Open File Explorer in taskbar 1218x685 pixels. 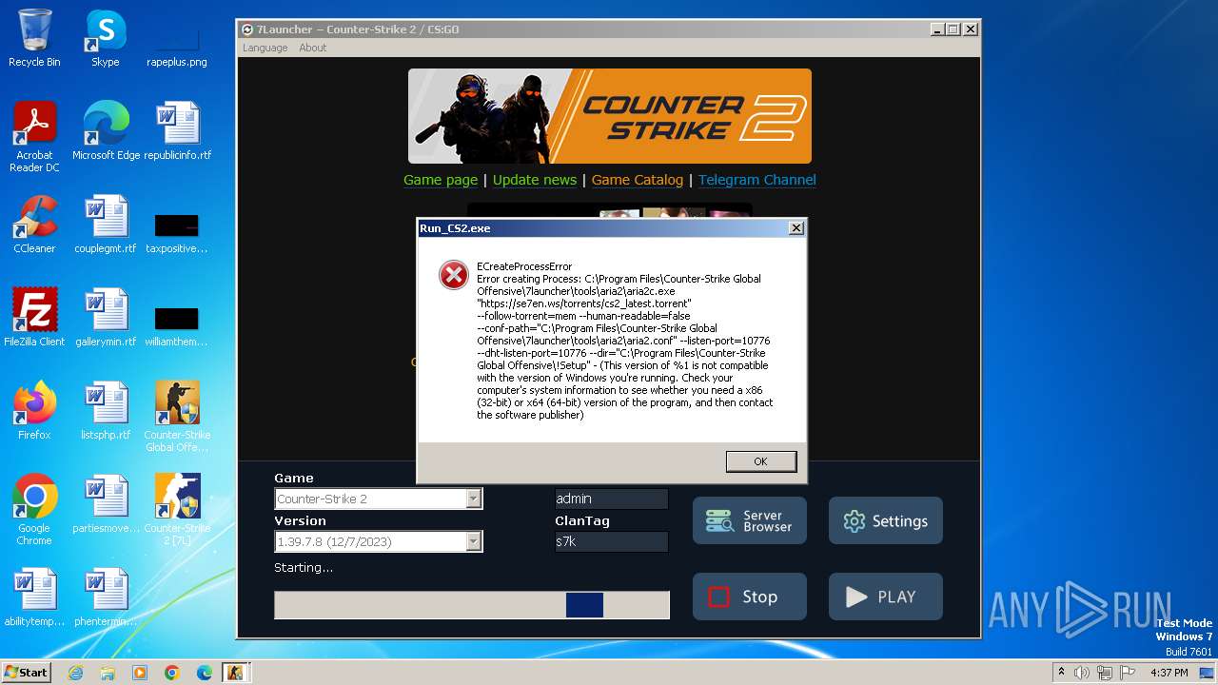coord(108,673)
